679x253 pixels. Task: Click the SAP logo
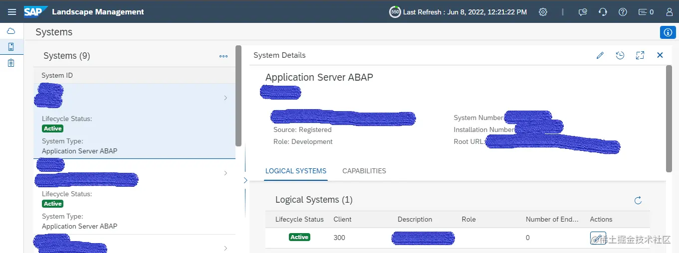point(35,11)
